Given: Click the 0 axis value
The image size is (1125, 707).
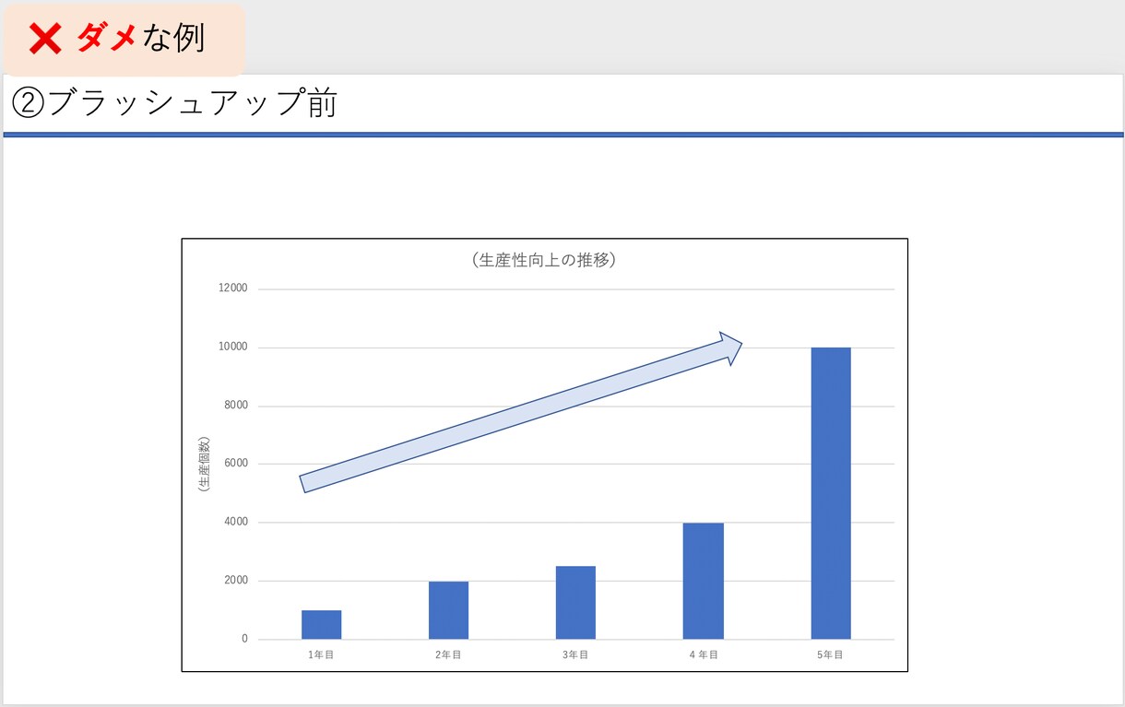Looking at the screenshot, I should tap(244, 639).
